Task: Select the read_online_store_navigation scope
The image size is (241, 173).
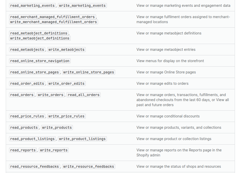Action: tap(39, 61)
